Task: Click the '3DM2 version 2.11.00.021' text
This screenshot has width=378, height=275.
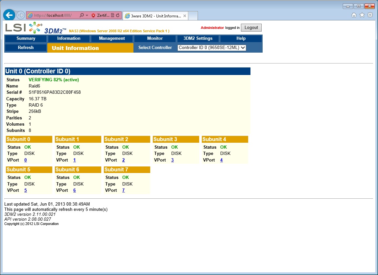Action: [30, 214]
